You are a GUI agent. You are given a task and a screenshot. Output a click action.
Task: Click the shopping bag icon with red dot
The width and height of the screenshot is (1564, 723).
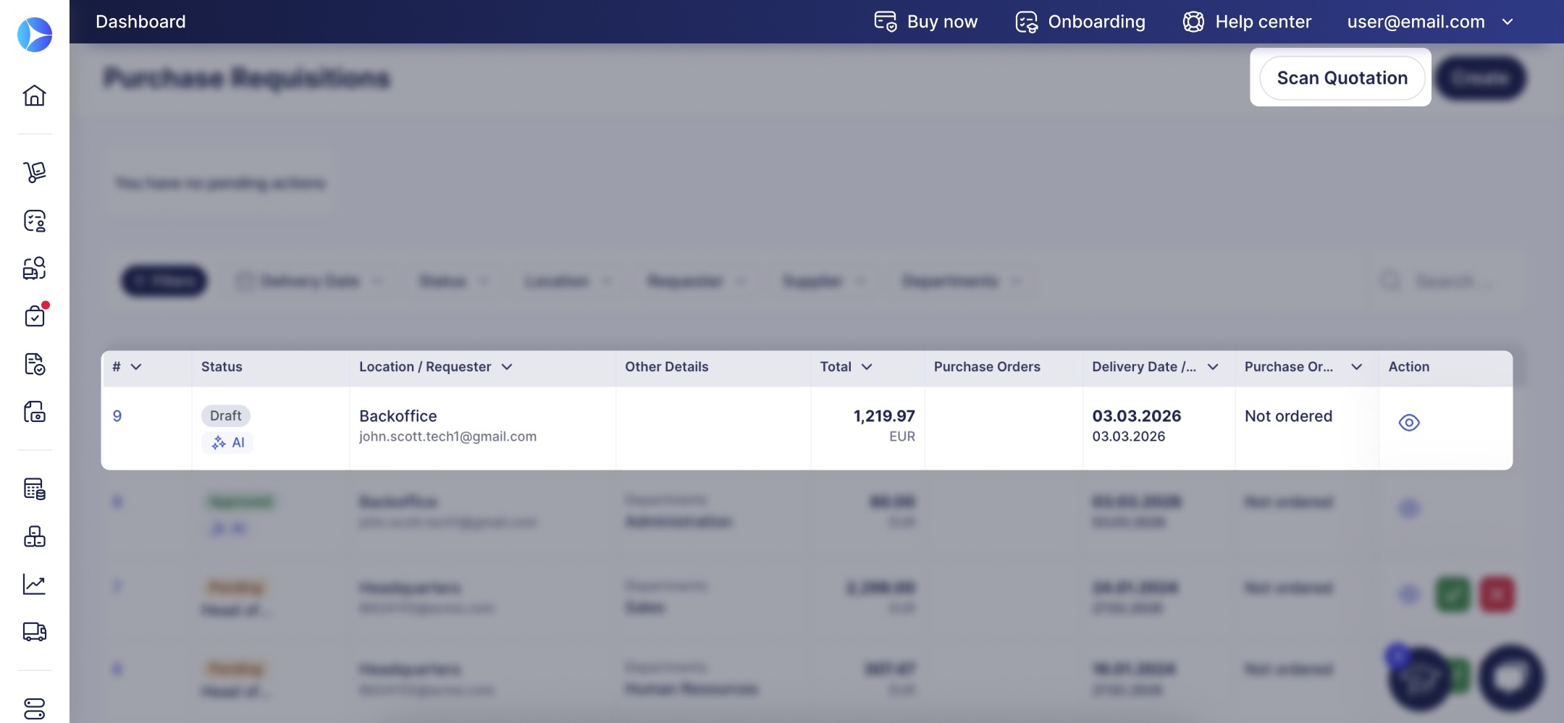coord(34,316)
